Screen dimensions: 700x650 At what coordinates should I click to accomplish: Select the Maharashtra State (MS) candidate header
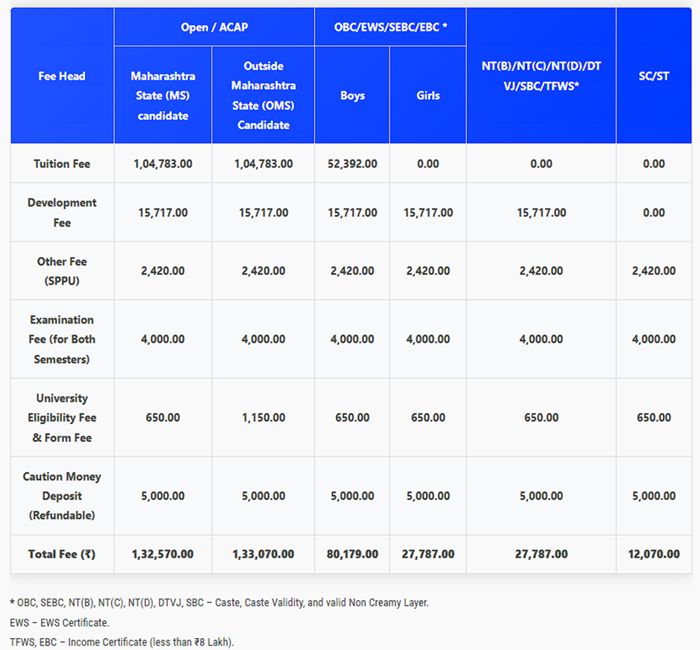(x=162, y=95)
